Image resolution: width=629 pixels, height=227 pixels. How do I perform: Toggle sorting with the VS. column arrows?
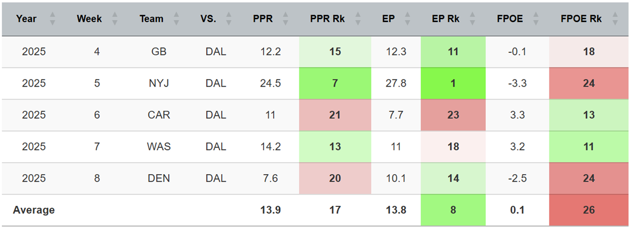(x=228, y=19)
